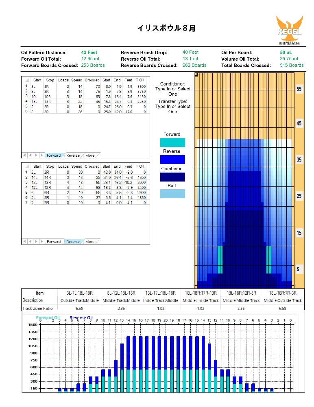Click the 35 feet marker on lane ruler

[x=299, y=160]
